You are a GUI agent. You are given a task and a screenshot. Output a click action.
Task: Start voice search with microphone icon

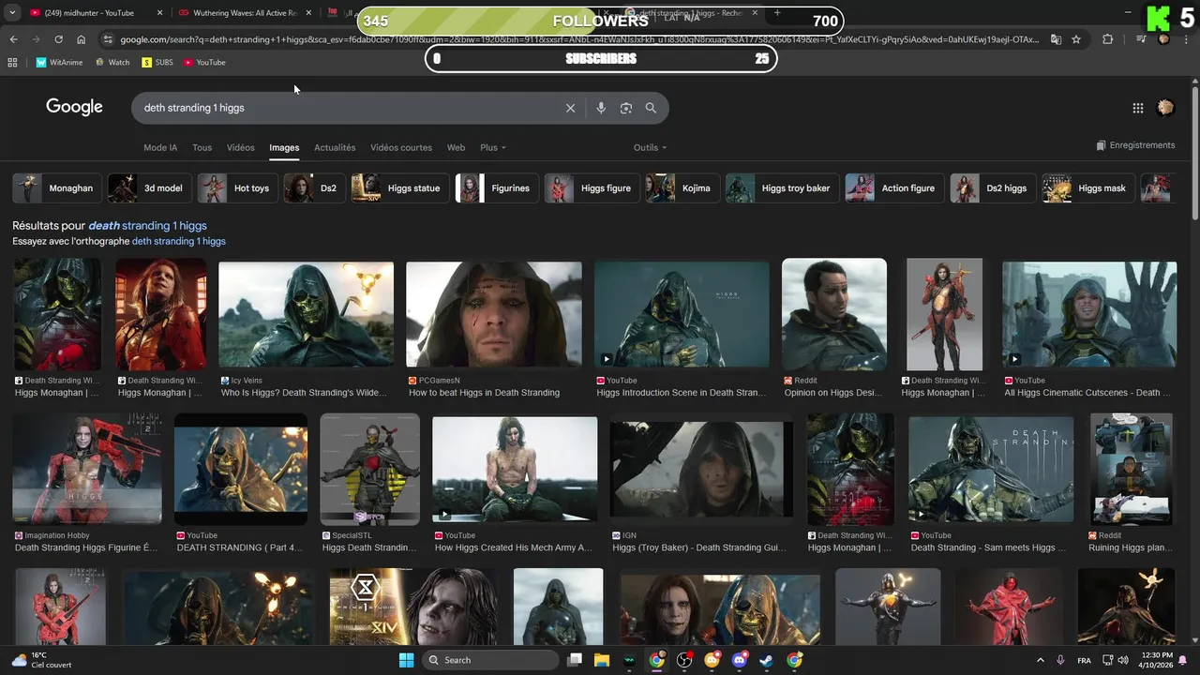click(x=601, y=108)
